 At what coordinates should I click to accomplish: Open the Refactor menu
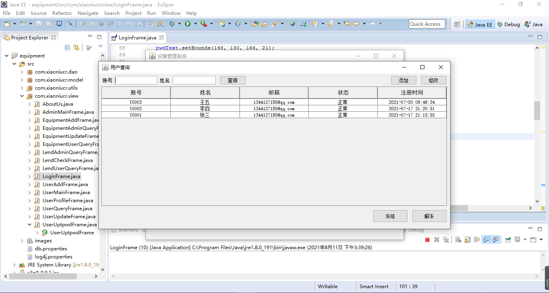click(x=62, y=13)
